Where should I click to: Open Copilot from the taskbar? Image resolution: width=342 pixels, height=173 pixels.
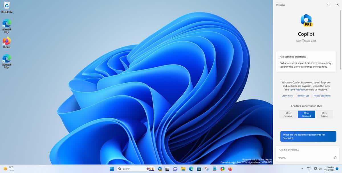[160, 169]
